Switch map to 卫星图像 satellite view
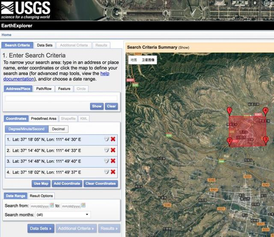This screenshot has height=237, width=274. (x=148, y=60)
